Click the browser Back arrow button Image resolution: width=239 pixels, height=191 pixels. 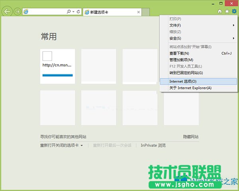[7, 12]
